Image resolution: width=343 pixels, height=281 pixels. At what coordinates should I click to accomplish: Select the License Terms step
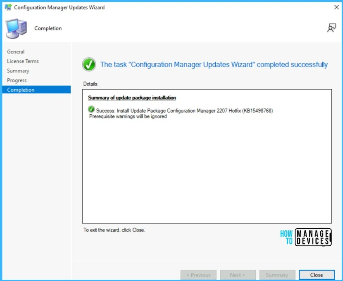coord(23,61)
